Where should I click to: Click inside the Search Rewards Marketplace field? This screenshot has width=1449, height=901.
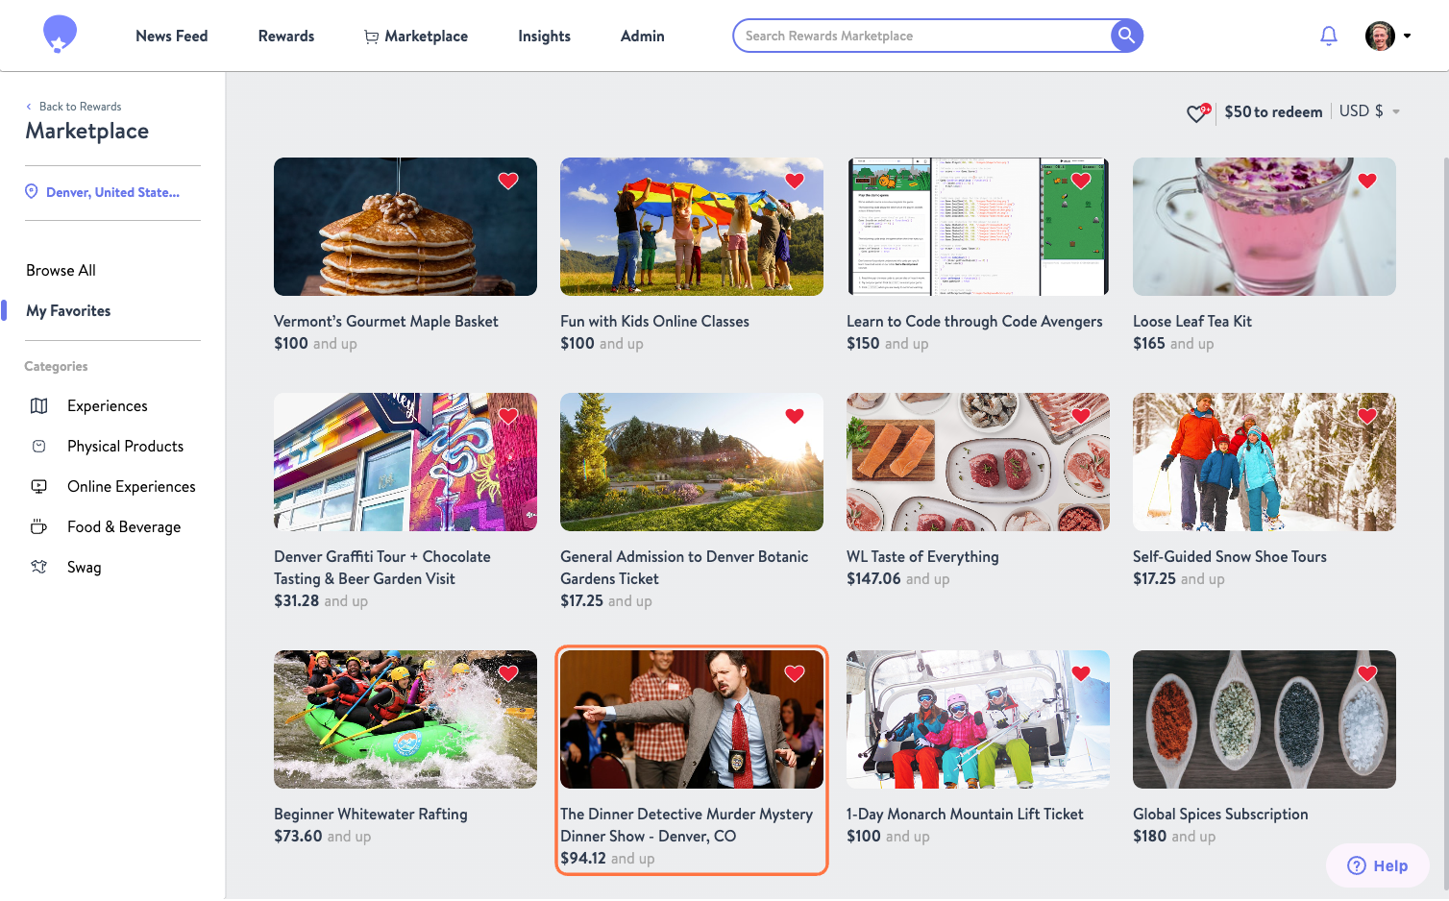tap(913, 36)
